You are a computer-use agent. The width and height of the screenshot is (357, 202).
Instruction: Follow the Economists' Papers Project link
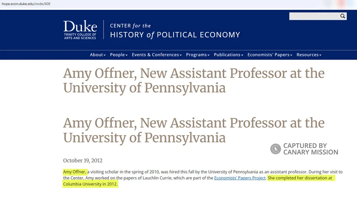tap(240, 178)
